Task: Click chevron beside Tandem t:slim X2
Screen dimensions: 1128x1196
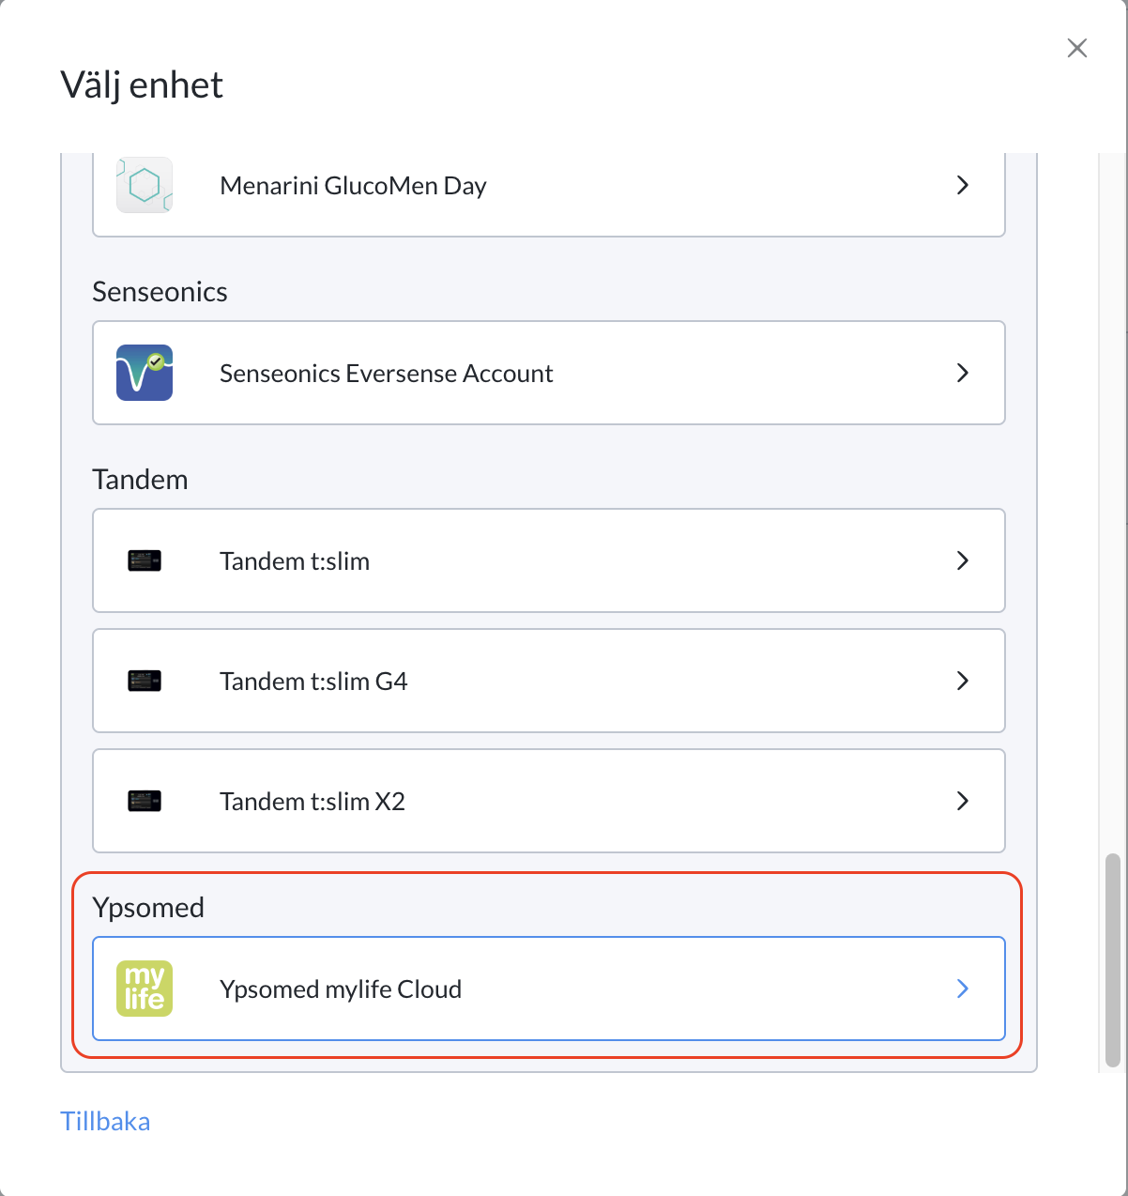Action: (963, 801)
